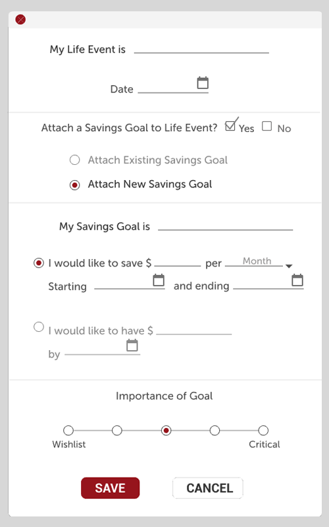Open the Life Event date calendar icon
This screenshot has width=329, height=527.
point(203,82)
